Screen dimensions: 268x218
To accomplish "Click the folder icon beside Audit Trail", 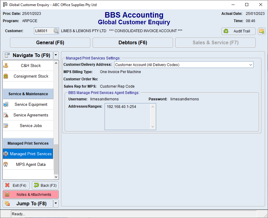I will pyautogui.click(x=261, y=31).
